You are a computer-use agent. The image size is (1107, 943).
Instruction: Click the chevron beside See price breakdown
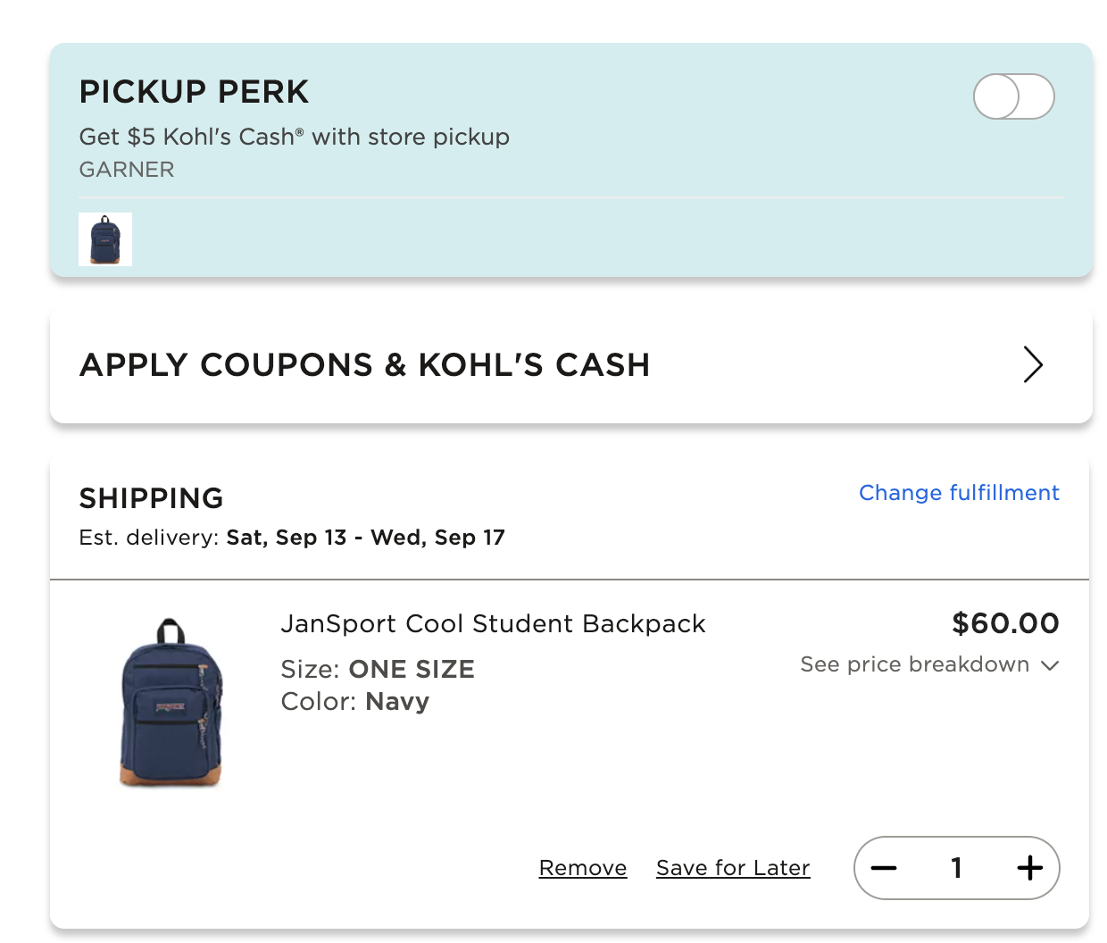pos(1050,665)
